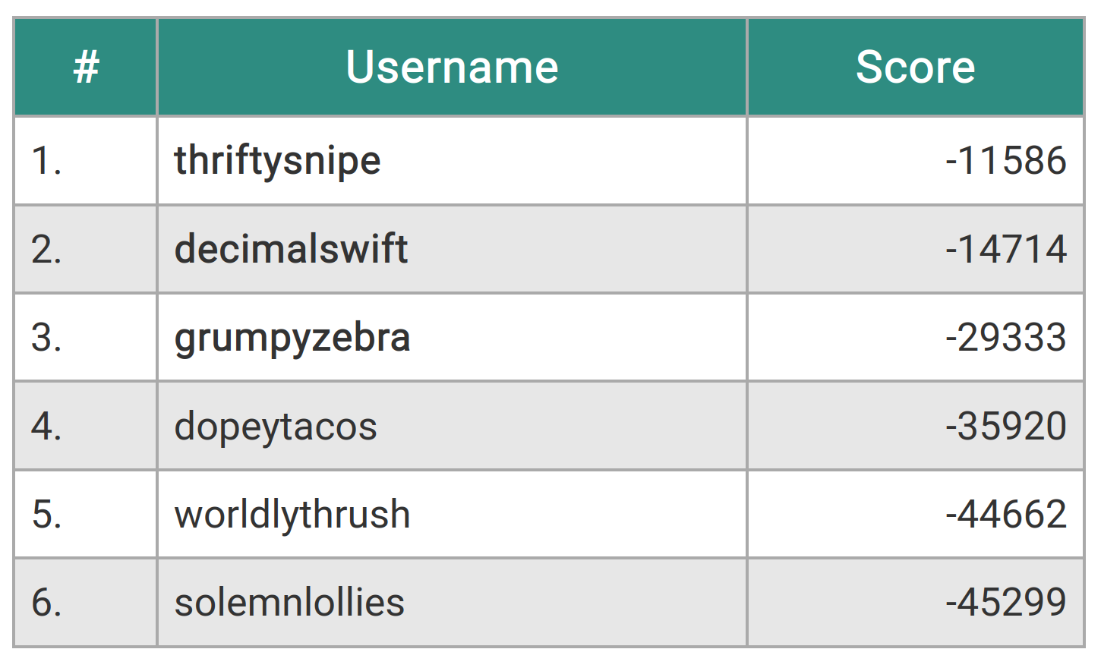Click the # rank column header
Screen dimensions: 1101x668
tap(86, 67)
